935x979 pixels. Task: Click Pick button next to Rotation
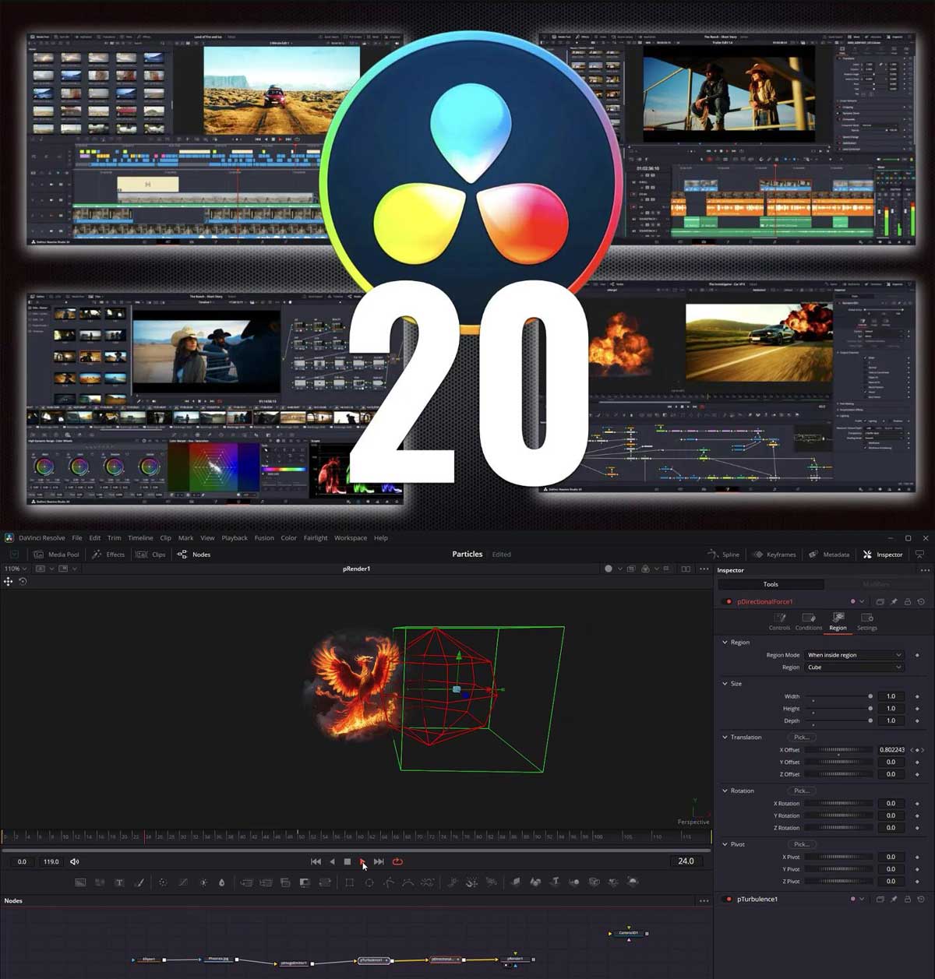coord(802,791)
